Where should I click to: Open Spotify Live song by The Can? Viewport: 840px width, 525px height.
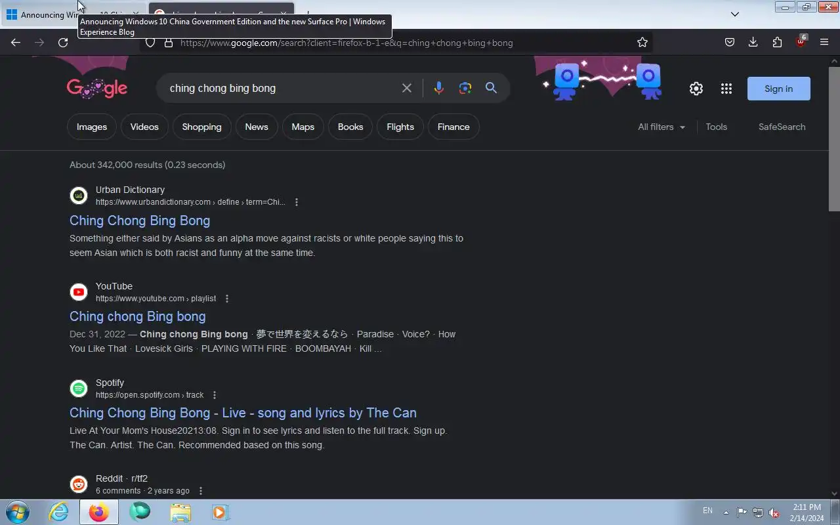(x=243, y=413)
